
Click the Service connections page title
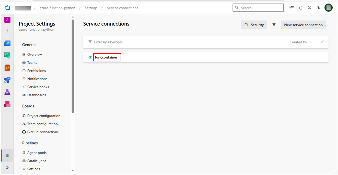(x=106, y=24)
